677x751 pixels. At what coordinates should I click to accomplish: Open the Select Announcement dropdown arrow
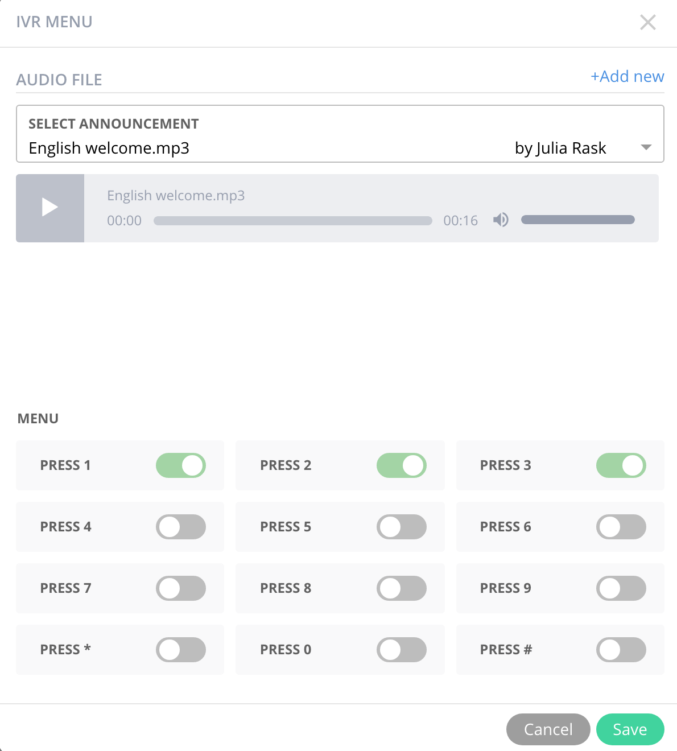(x=646, y=147)
